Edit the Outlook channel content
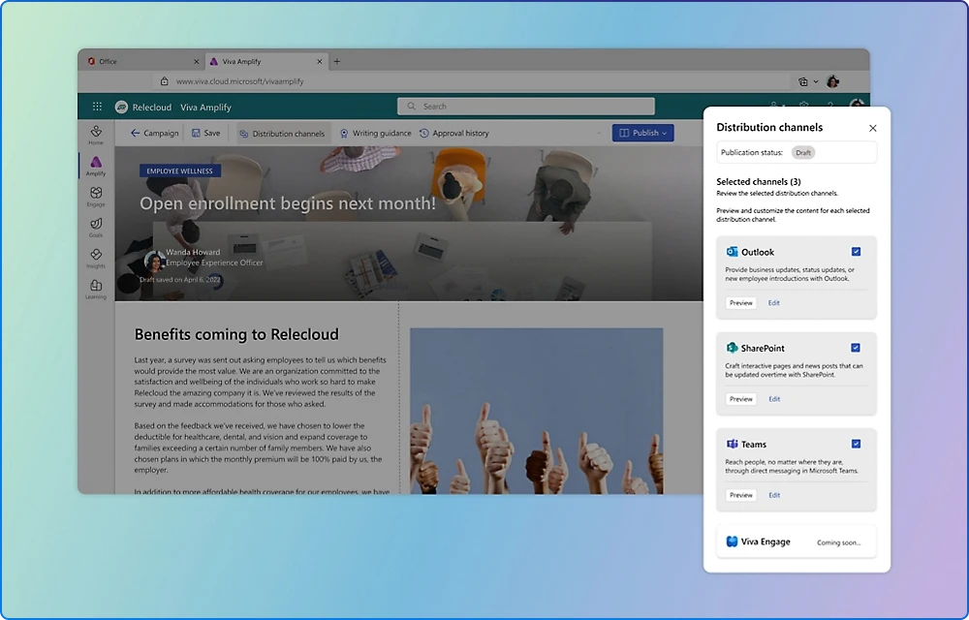 click(x=773, y=302)
